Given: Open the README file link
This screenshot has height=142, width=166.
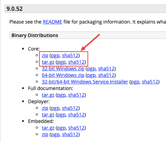Looking at the screenshot, I should point(53,22).
